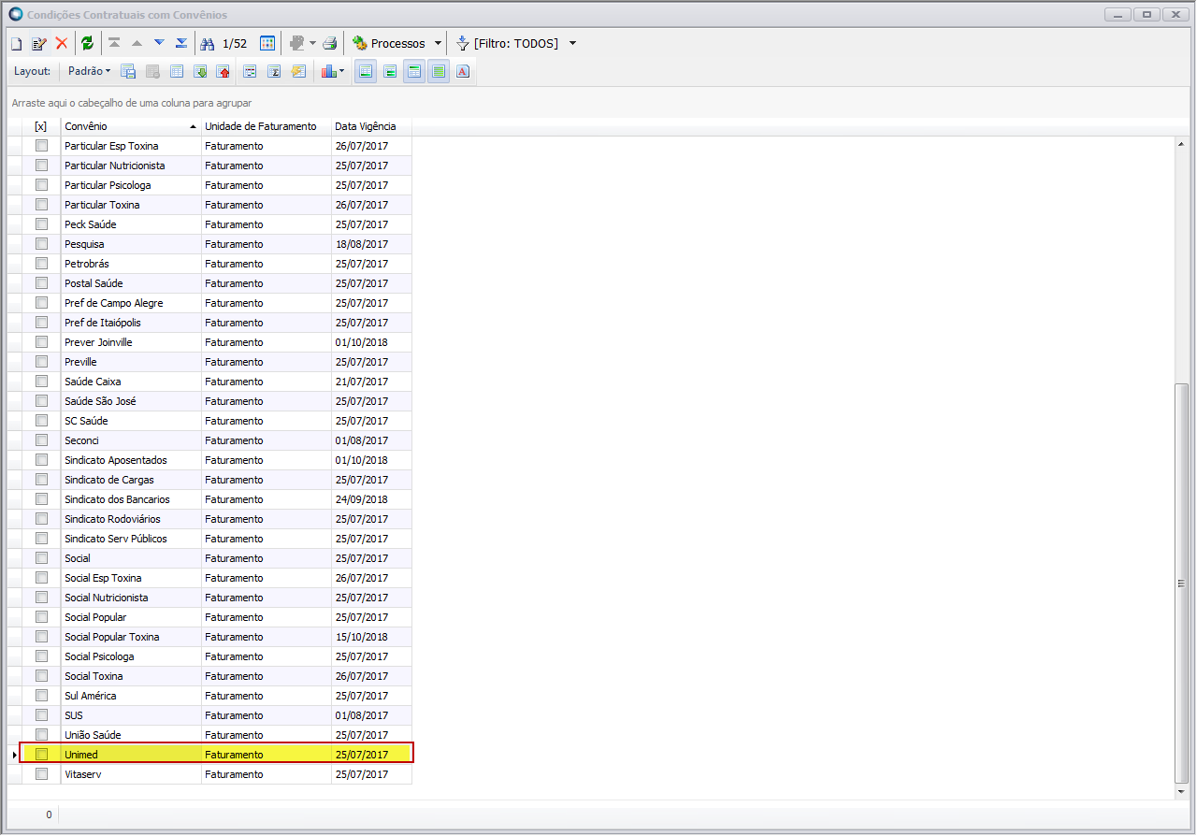Viewport: 1197px width, 836px height.
Task: Click the yellow arrows grid icon
Action: pos(298,71)
